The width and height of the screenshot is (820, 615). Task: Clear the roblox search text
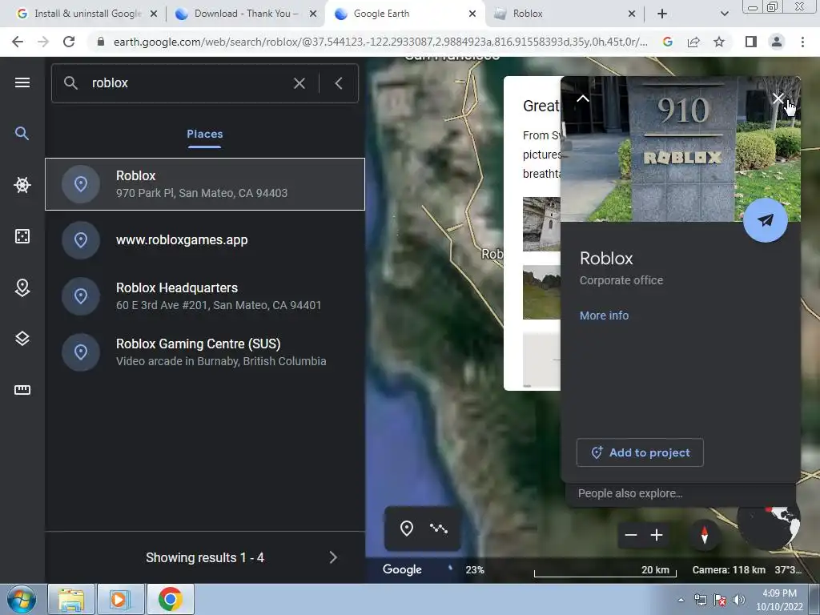click(x=299, y=83)
